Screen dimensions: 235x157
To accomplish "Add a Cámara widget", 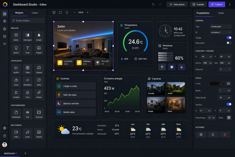I will click(39, 69).
